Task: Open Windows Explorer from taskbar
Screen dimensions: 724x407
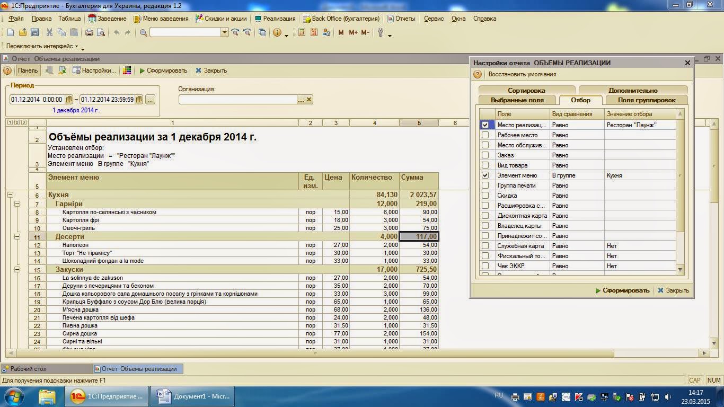Action: click(x=47, y=396)
